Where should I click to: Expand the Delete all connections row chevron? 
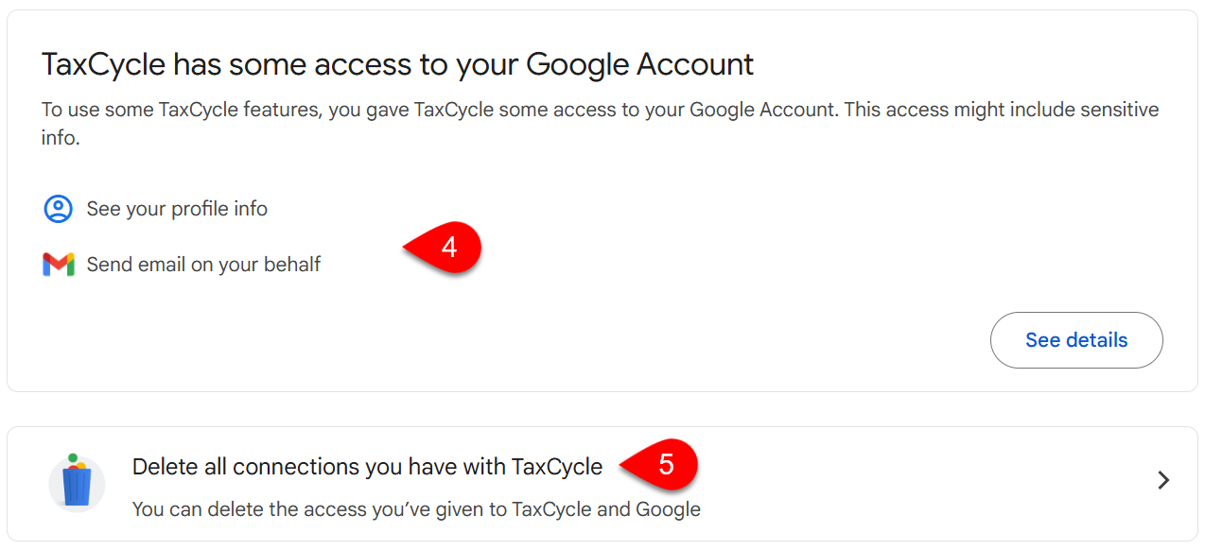pyautogui.click(x=1163, y=480)
